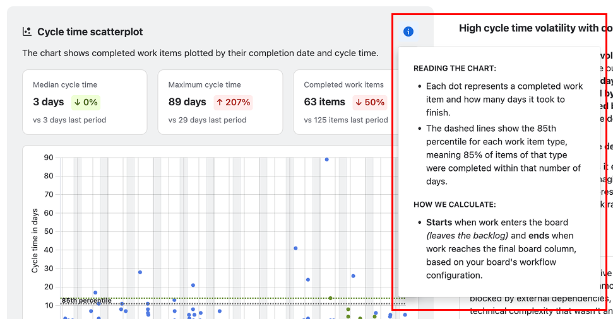613x319 pixels.
Task: Click the green 0% change badge
Action: tap(85, 102)
